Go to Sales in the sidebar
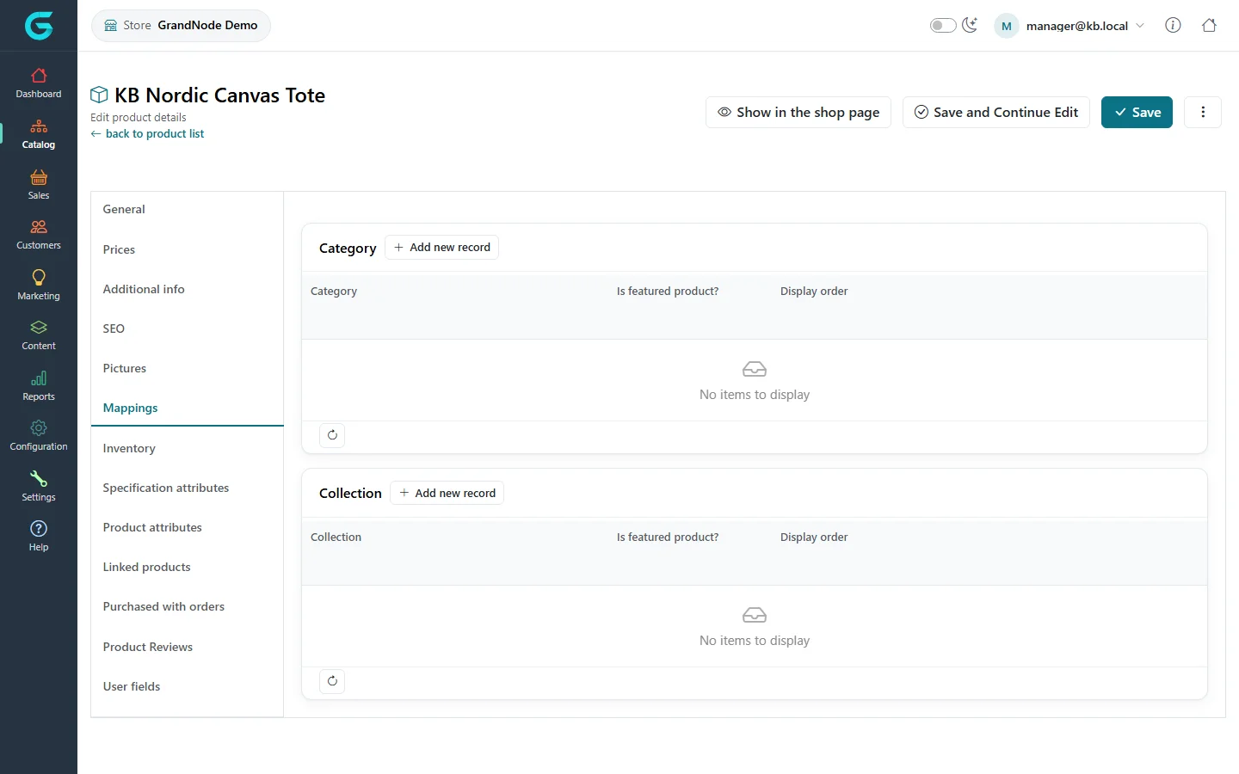1239x774 pixels. coord(39,185)
